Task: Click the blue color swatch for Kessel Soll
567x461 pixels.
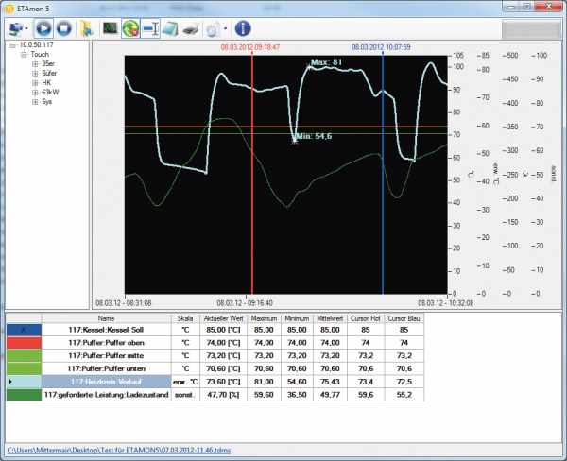Action: [23, 330]
